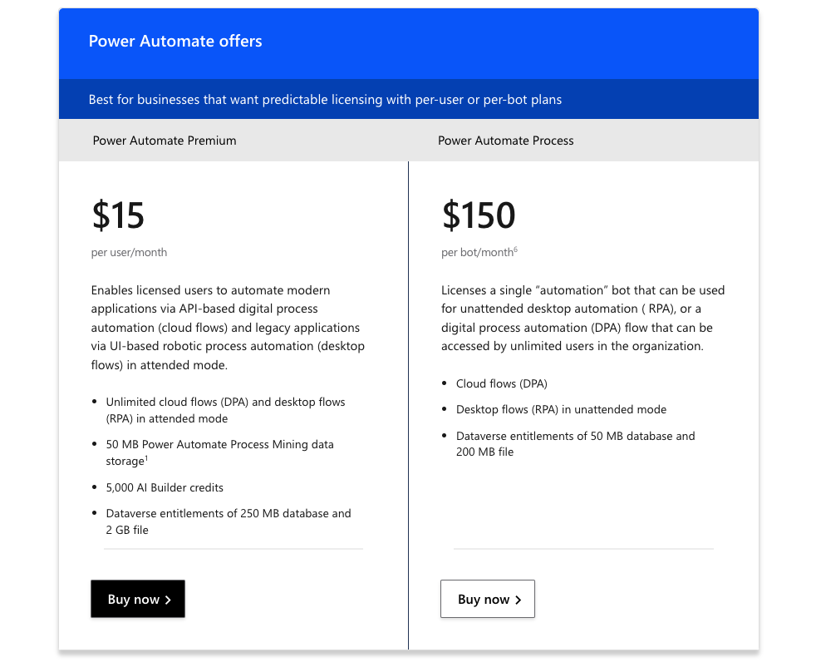Click Buy now for Power Automate Premium
This screenshot has width=816, height=667.
pos(137,599)
